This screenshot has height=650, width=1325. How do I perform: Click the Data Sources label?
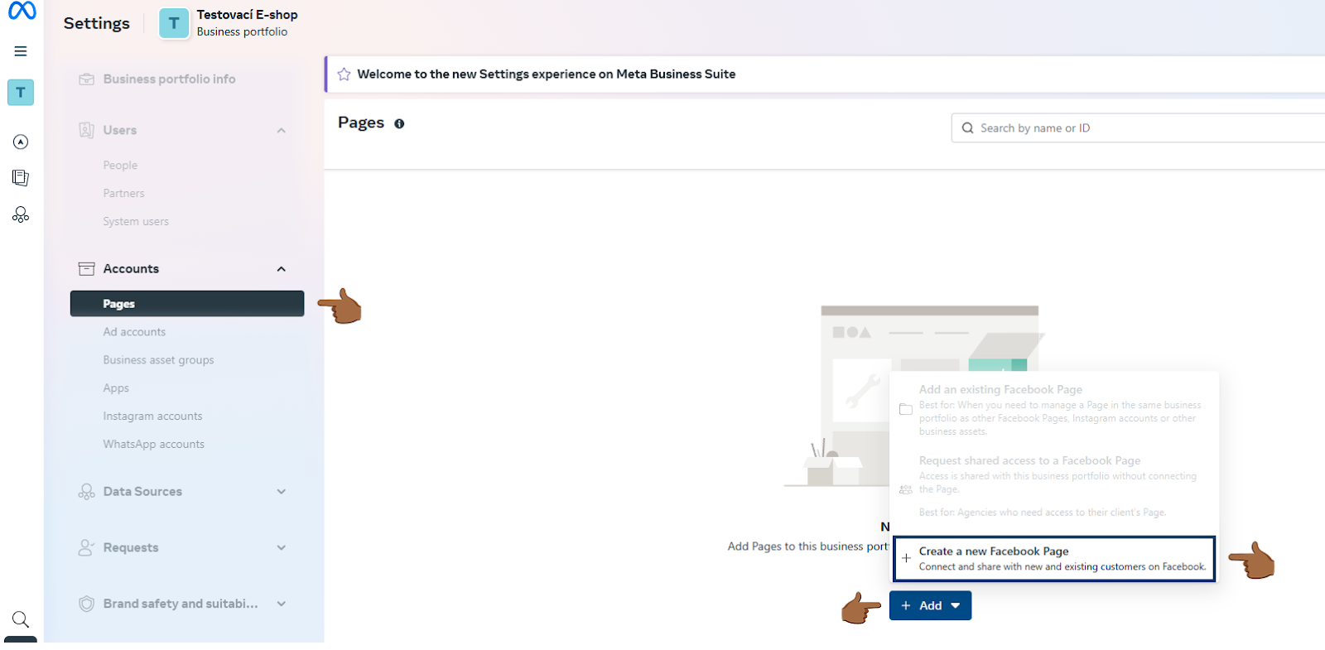[x=142, y=492]
